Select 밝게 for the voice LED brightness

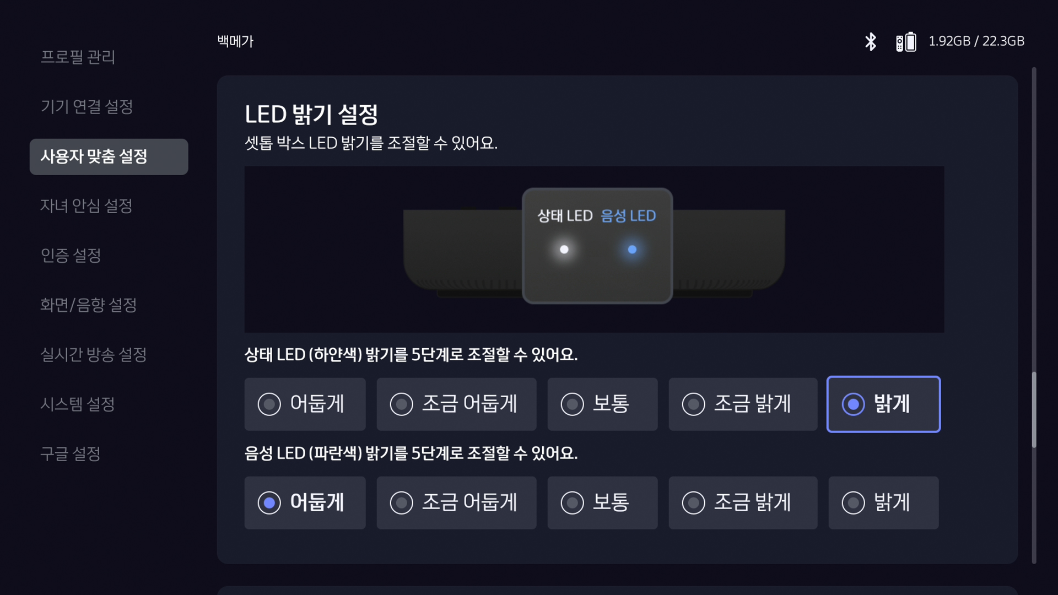(883, 502)
